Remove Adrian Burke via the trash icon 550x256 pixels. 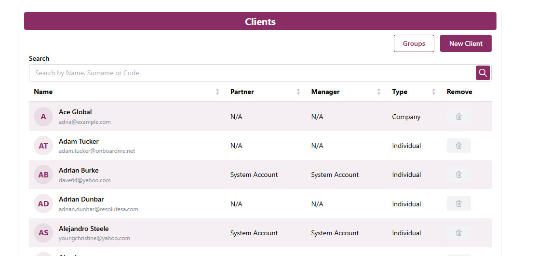458,175
